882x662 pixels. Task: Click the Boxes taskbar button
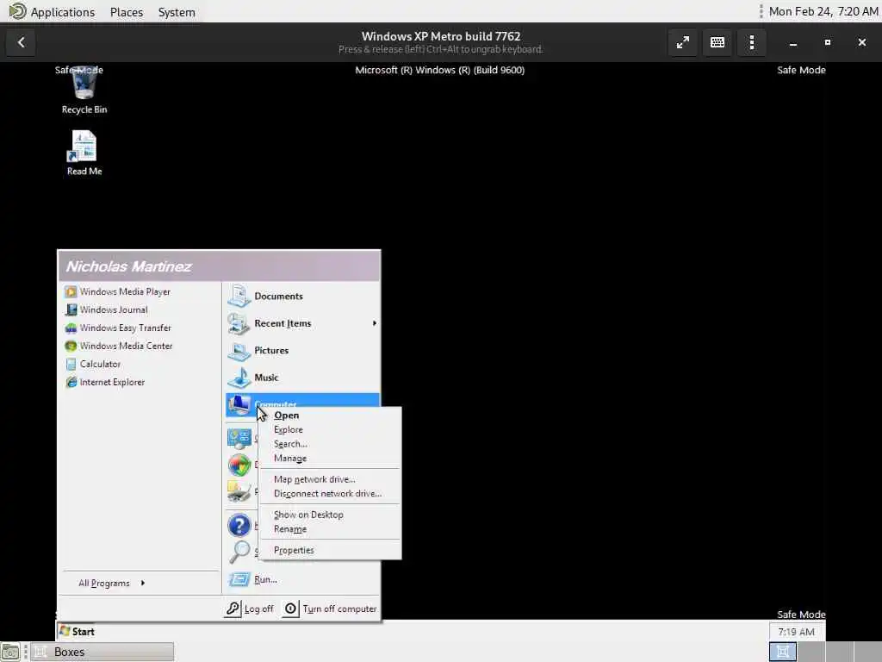click(102, 652)
